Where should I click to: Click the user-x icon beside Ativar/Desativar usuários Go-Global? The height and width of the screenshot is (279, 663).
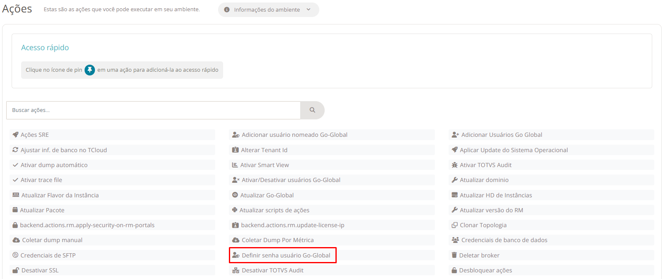pyautogui.click(x=236, y=180)
